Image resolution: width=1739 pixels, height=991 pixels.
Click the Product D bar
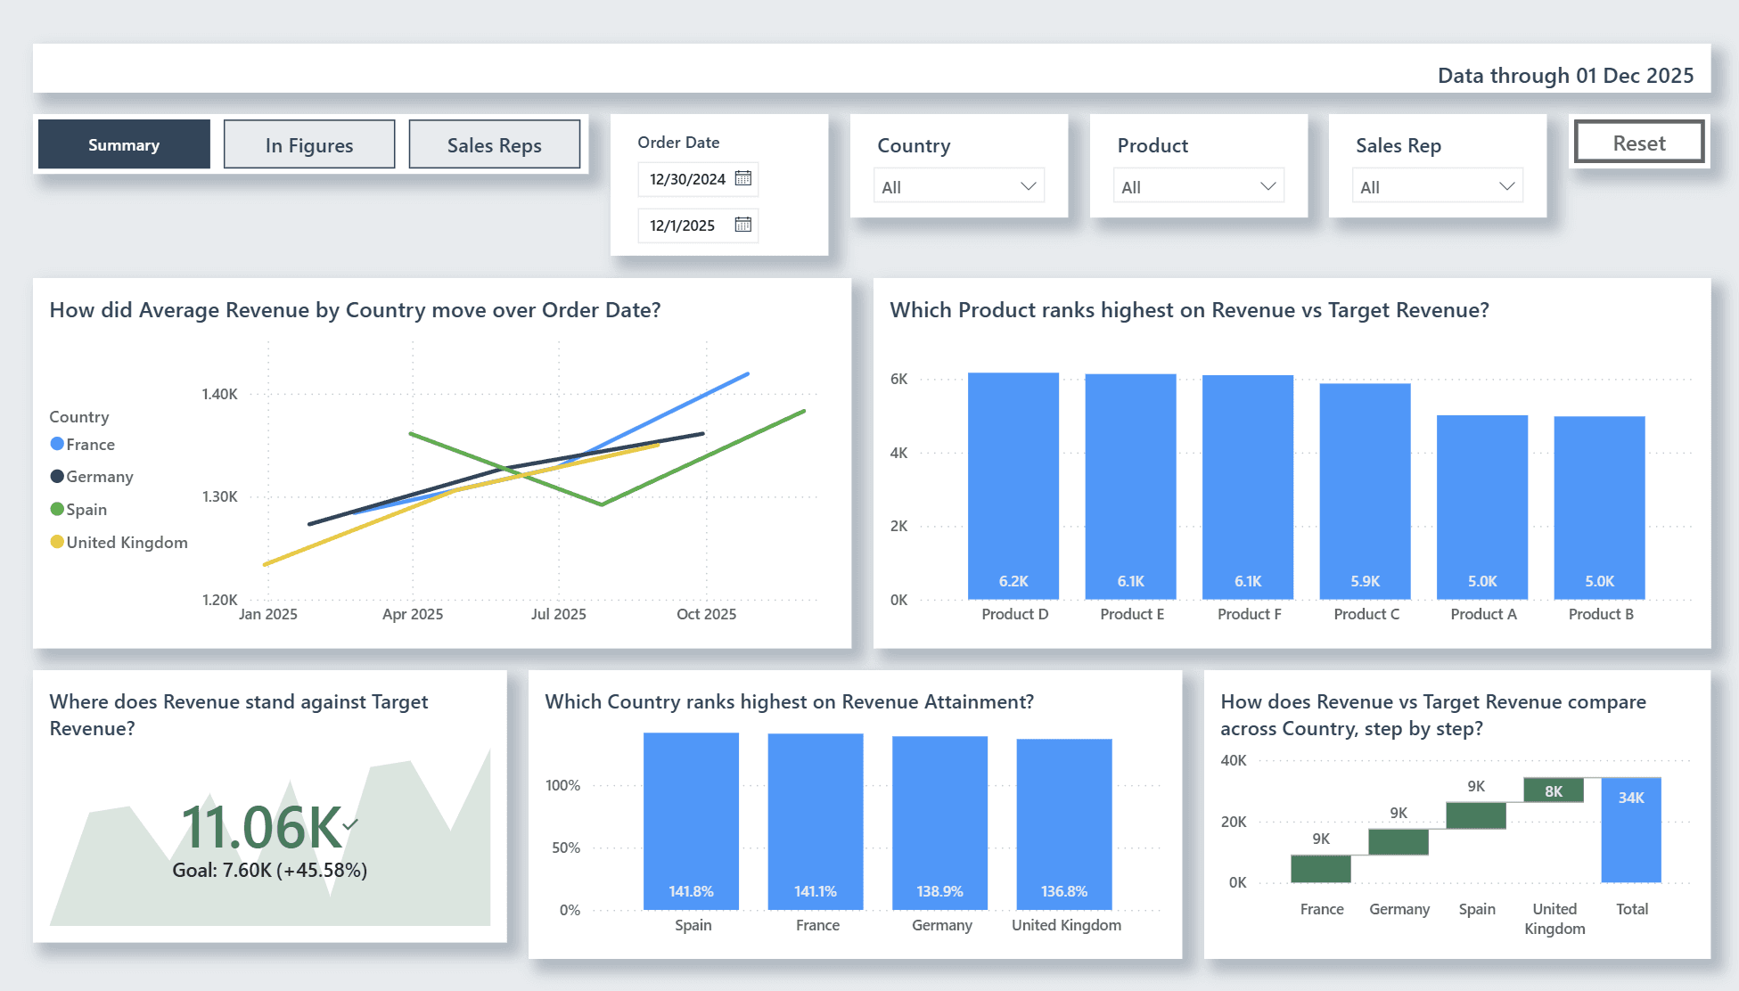click(1013, 486)
